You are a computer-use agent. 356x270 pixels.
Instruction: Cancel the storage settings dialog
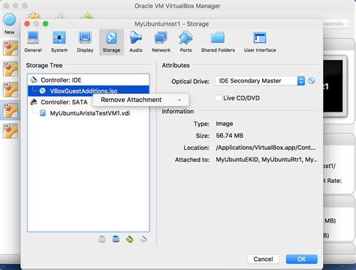coord(263,259)
